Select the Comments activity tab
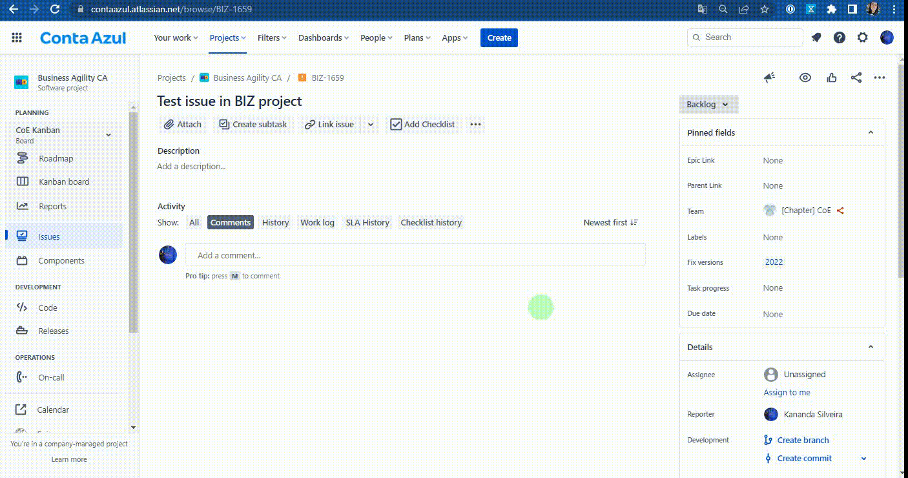 [x=231, y=222]
